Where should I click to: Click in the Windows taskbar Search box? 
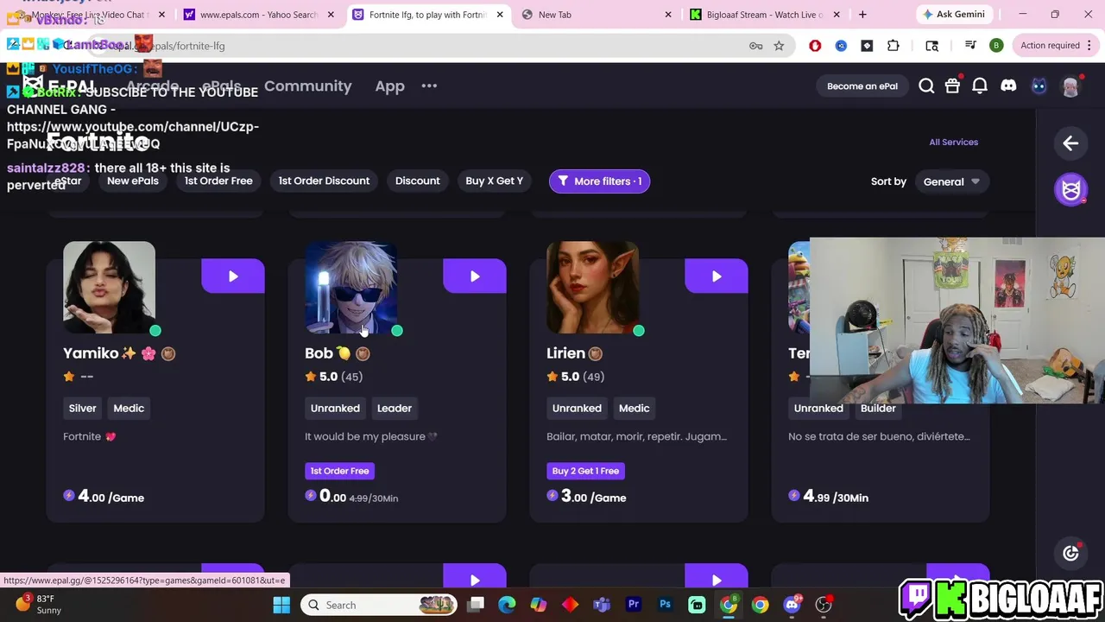pyautogui.click(x=380, y=605)
